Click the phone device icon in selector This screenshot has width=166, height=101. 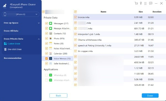[5, 14]
